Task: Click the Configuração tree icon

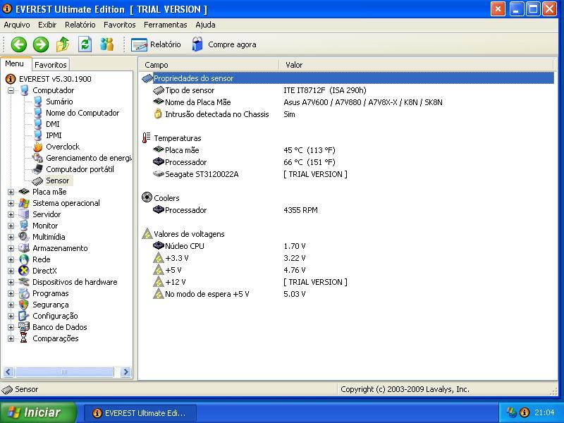Action: click(24, 316)
